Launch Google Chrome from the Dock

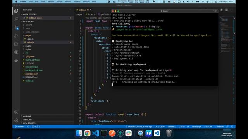click(x=87, y=133)
